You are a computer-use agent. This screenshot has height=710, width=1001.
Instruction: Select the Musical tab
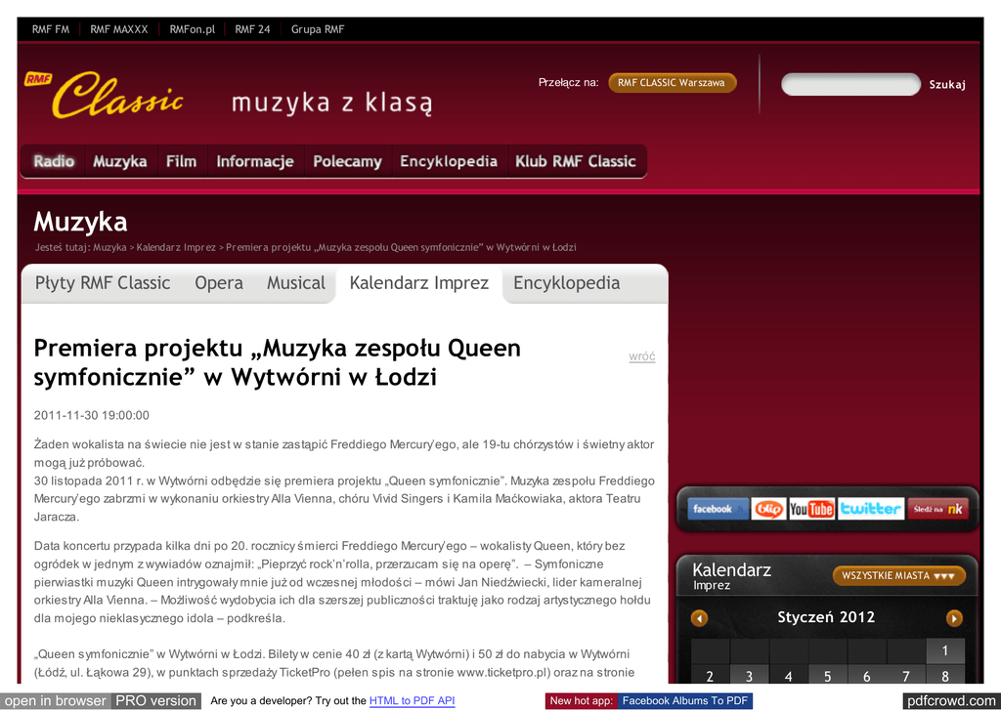pos(295,283)
